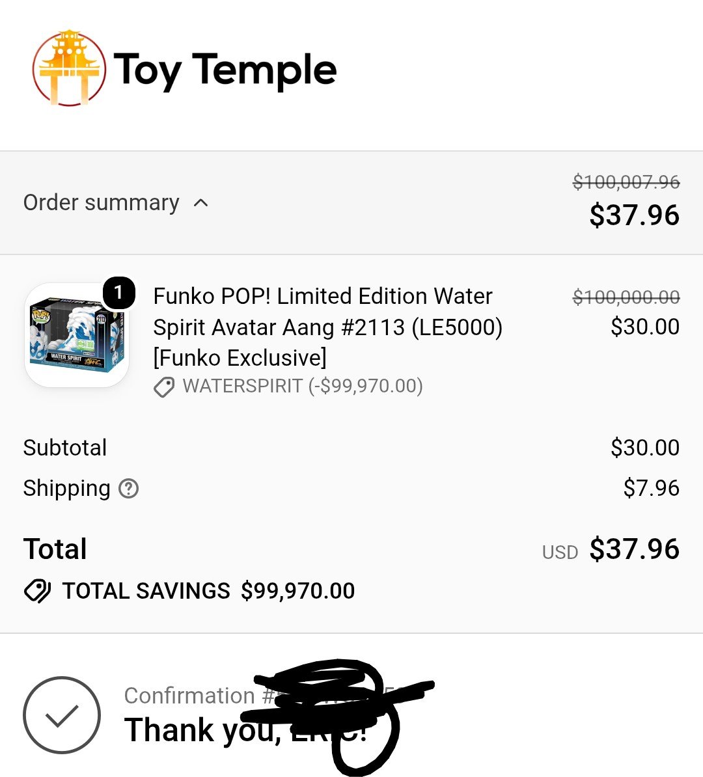The image size is (703, 777).
Task: Click the Toy Temple store name
Action: 226,70
